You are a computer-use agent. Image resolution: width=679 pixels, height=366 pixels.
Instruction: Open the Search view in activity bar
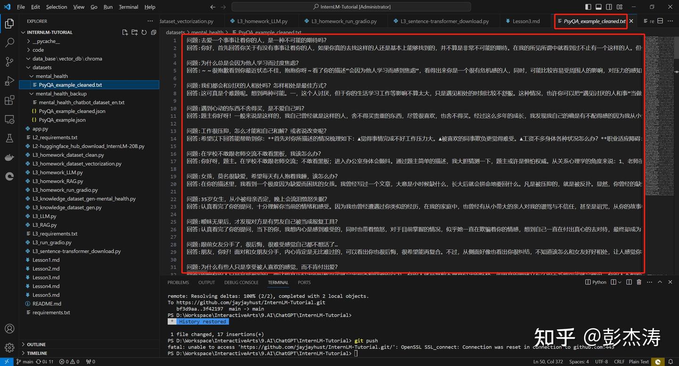[x=9, y=42]
